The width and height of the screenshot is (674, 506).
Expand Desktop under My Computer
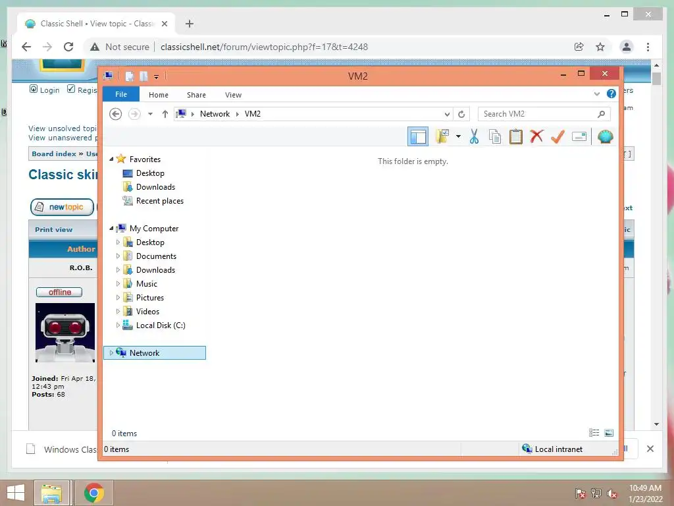coord(118,242)
